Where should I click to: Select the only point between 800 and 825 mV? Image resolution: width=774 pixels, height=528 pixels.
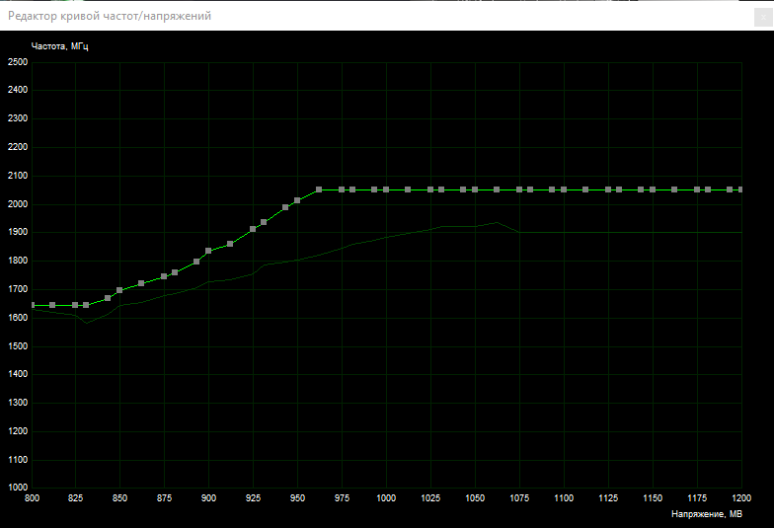click(52, 306)
